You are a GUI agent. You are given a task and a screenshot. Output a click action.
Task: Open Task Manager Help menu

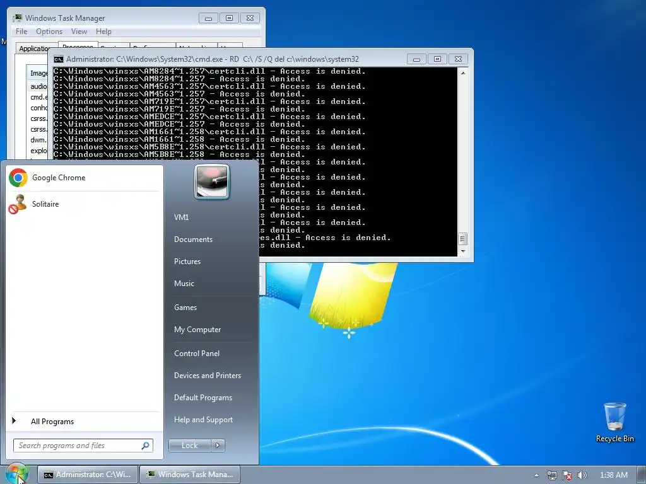tap(103, 32)
